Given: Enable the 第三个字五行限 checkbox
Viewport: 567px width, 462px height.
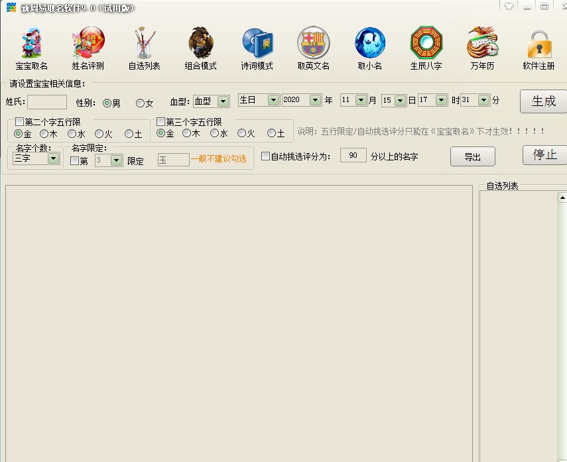Looking at the screenshot, I should [x=161, y=122].
